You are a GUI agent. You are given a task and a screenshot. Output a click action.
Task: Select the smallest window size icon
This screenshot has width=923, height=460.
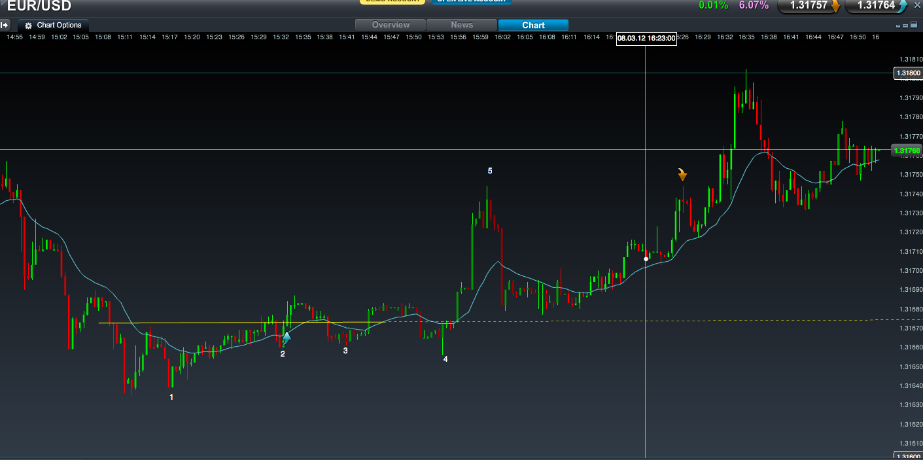(897, 26)
